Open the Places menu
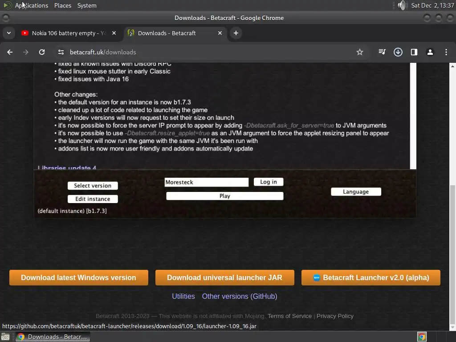 click(x=63, y=5)
